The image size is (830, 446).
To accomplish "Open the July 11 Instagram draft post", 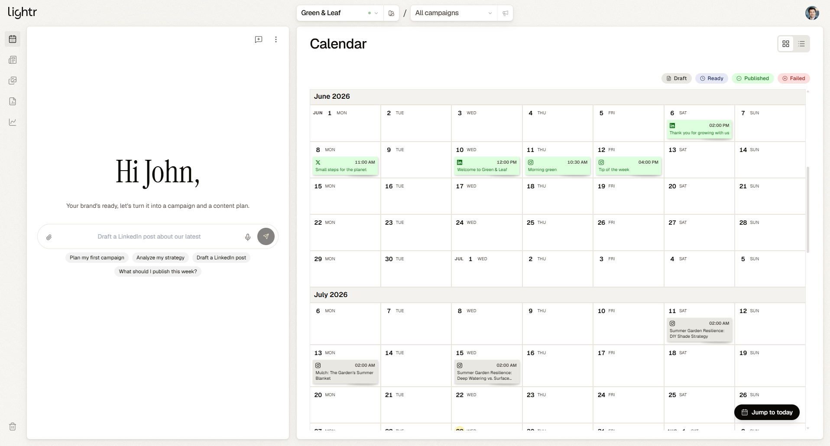I will [699, 330].
